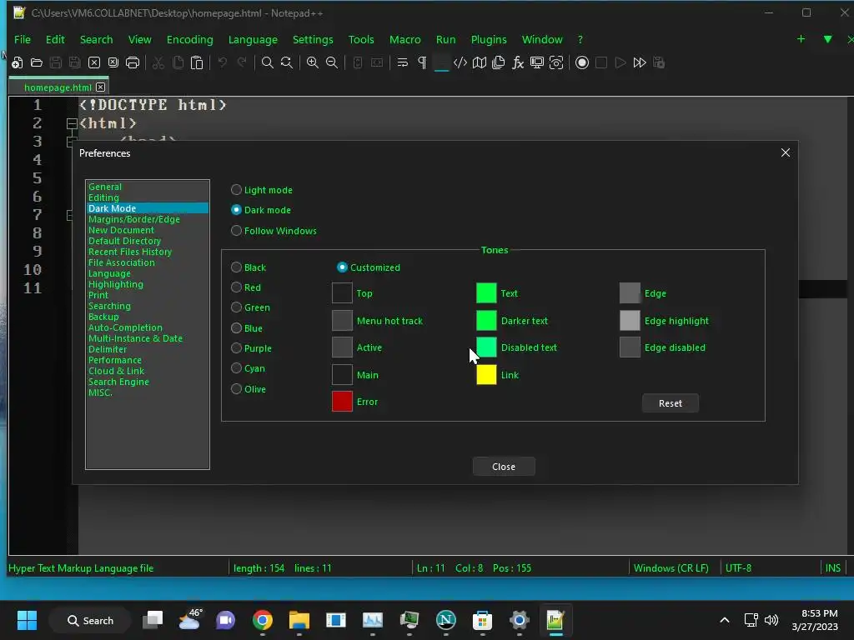The image size is (854, 640).
Task: Click the New file toolbar icon
Action: pos(18,62)
